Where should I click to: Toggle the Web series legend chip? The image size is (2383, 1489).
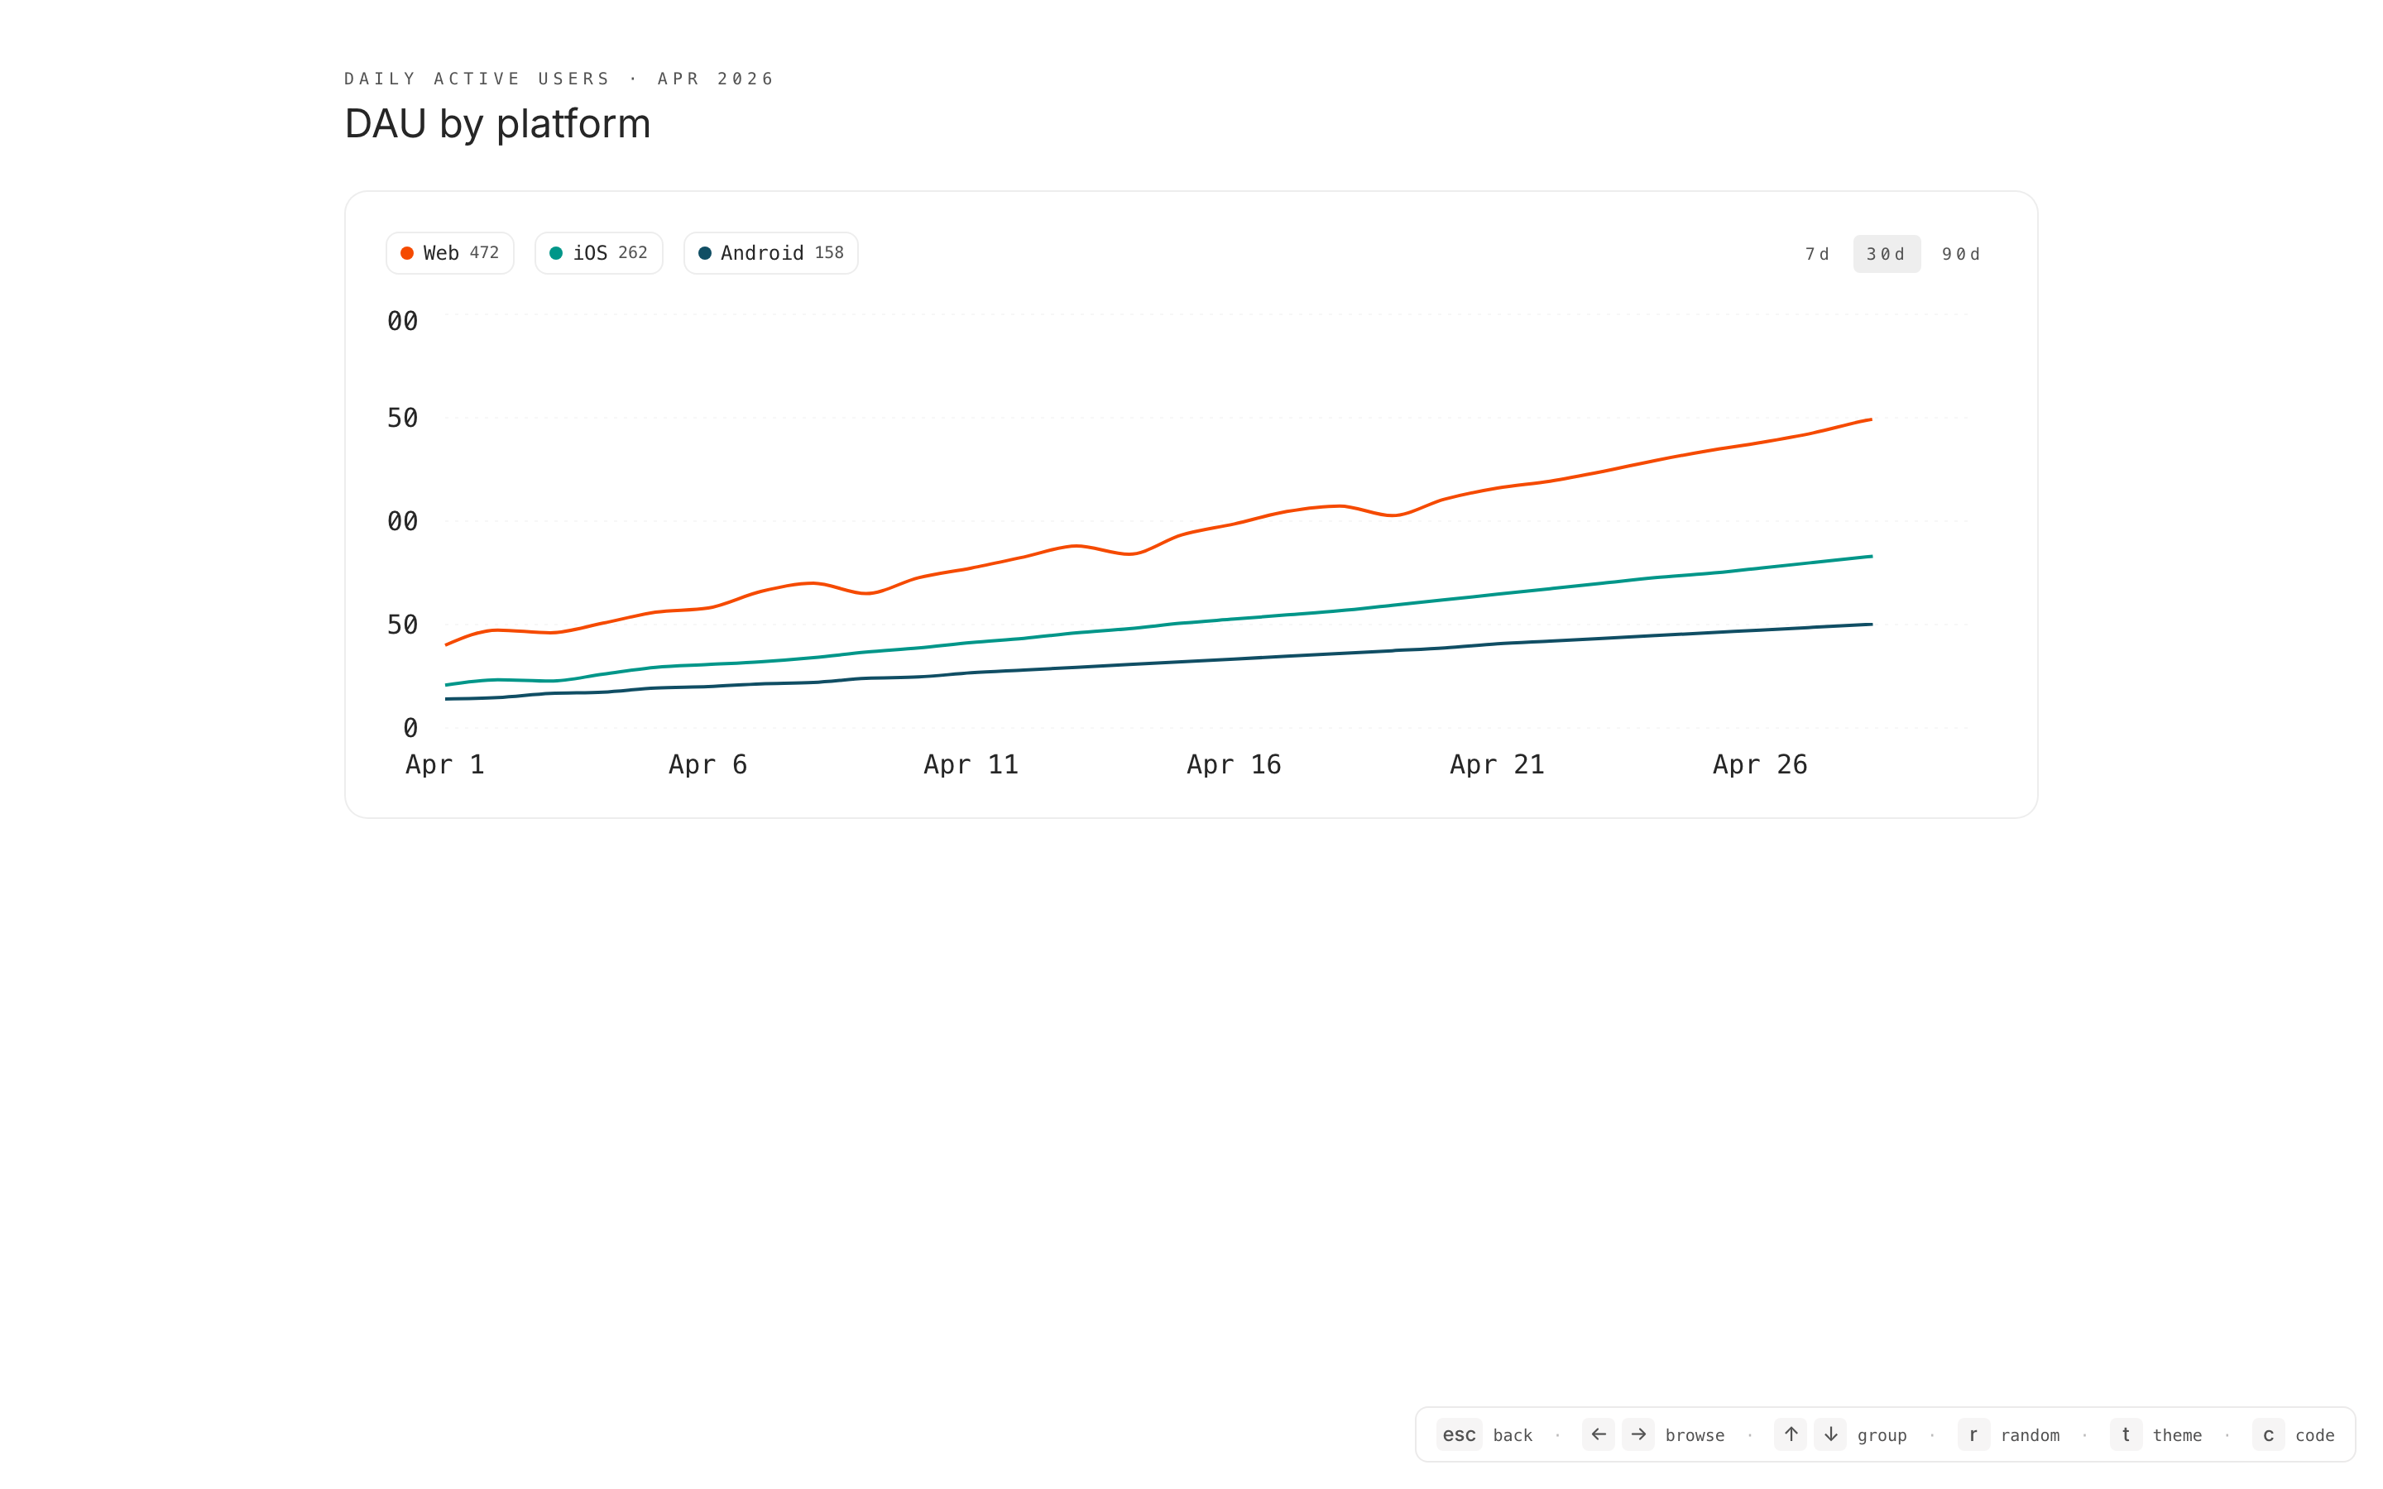tap(450, 253)
